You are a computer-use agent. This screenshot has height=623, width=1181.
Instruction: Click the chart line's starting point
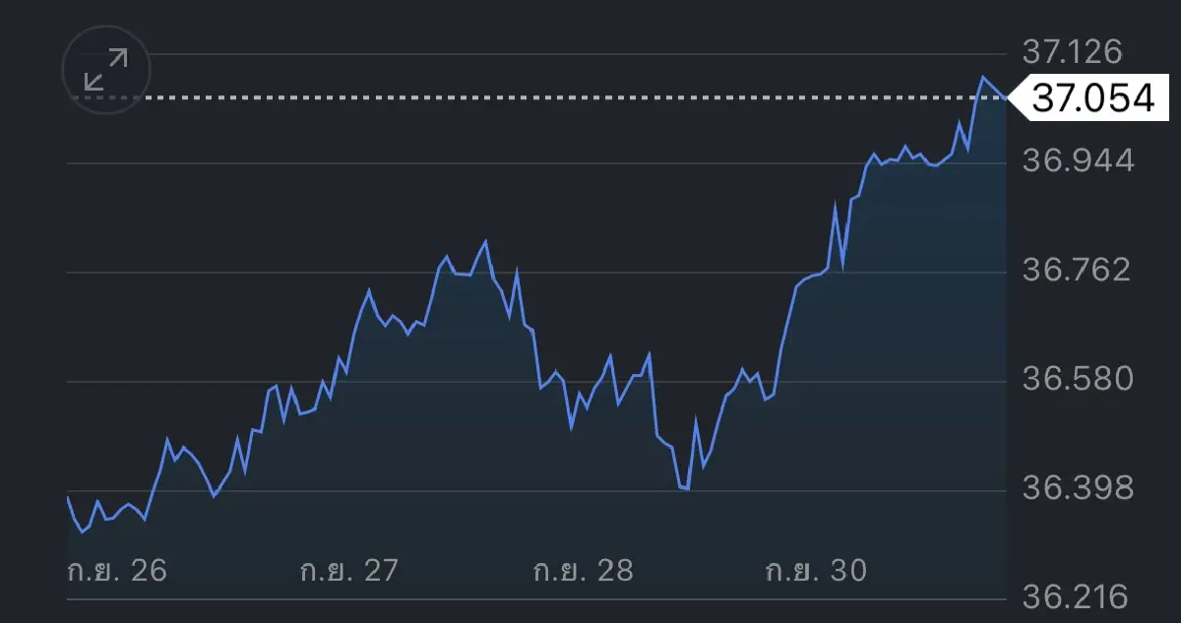68,498
